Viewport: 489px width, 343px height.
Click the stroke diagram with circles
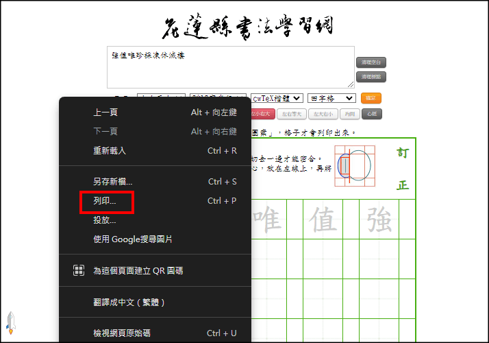click(x=355, y=166)
